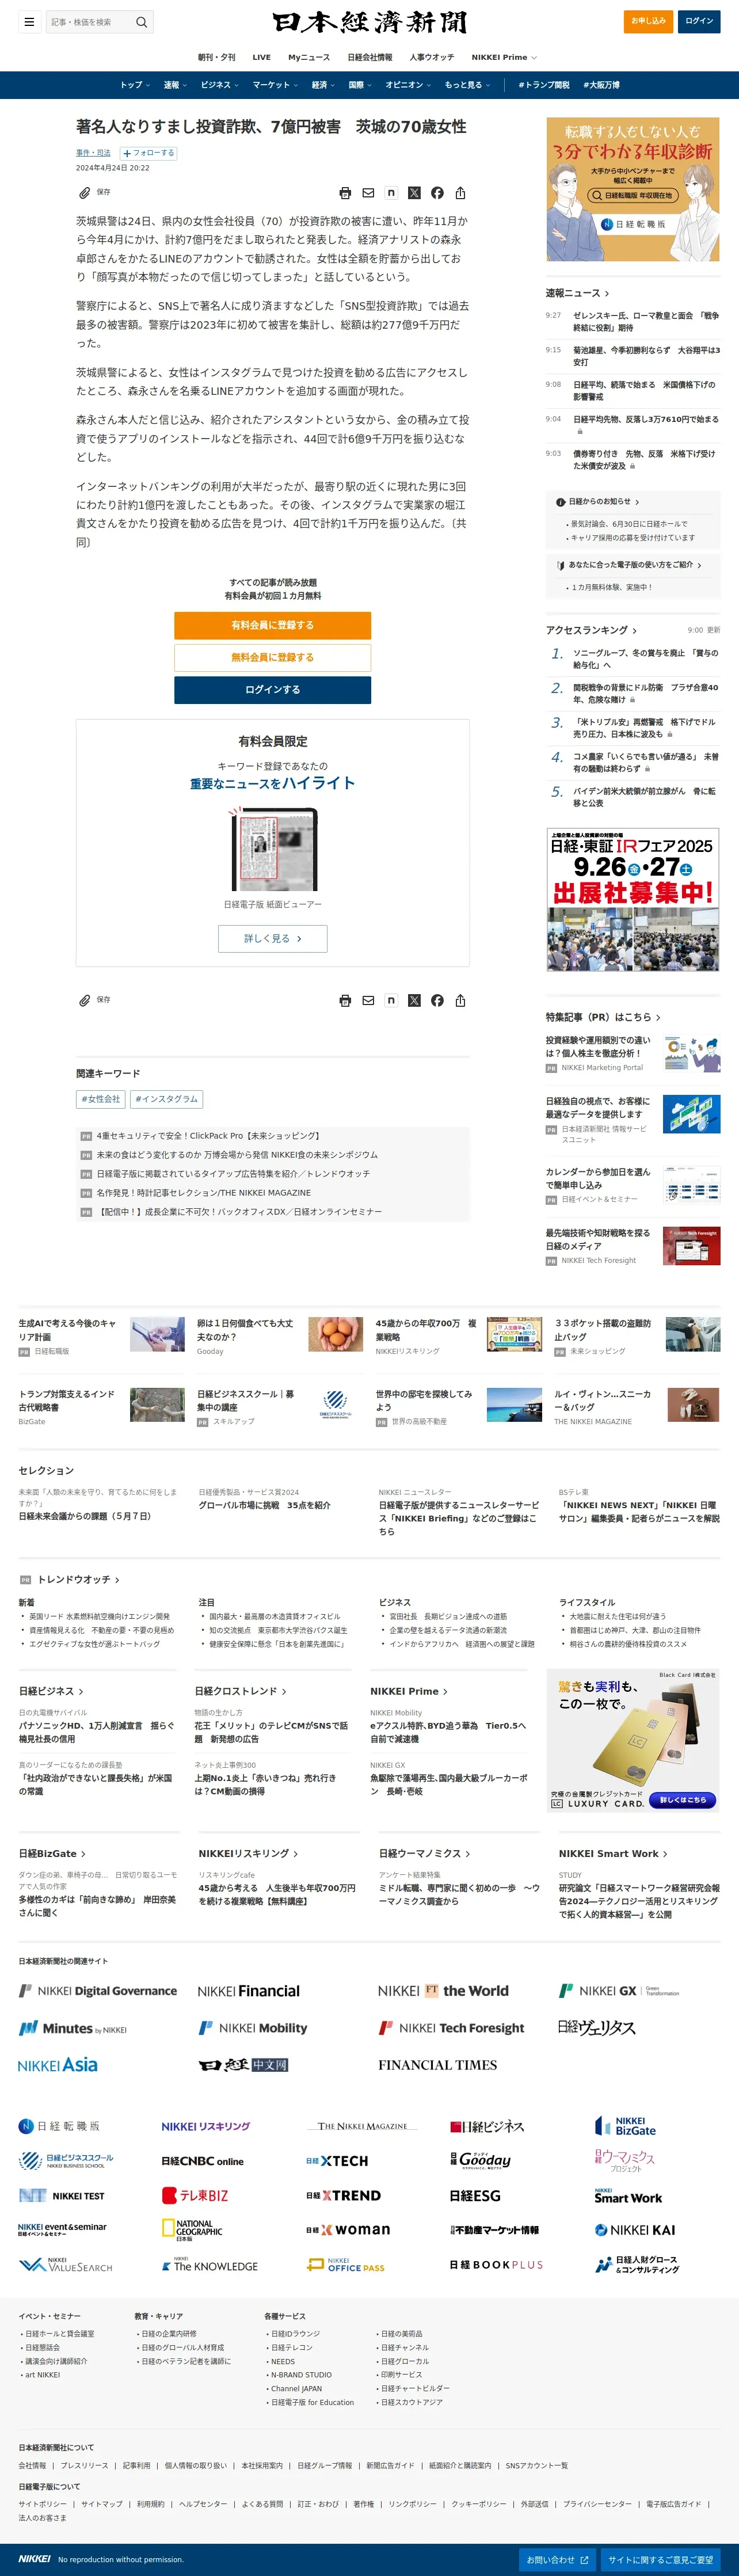
Task: Click the bottom email share icon
Action: pos(368,1000)
